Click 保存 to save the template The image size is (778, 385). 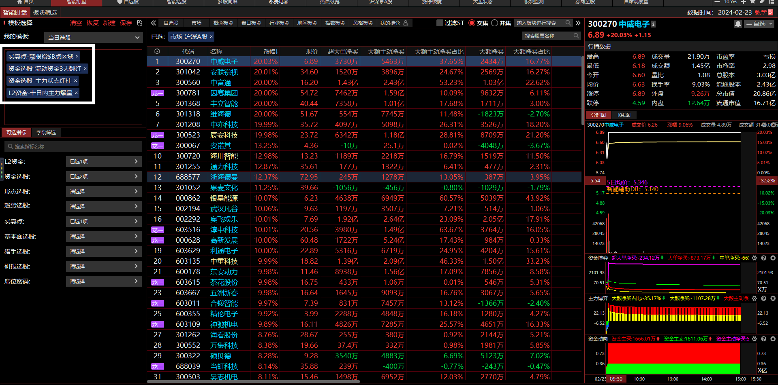tap(126, 23)
